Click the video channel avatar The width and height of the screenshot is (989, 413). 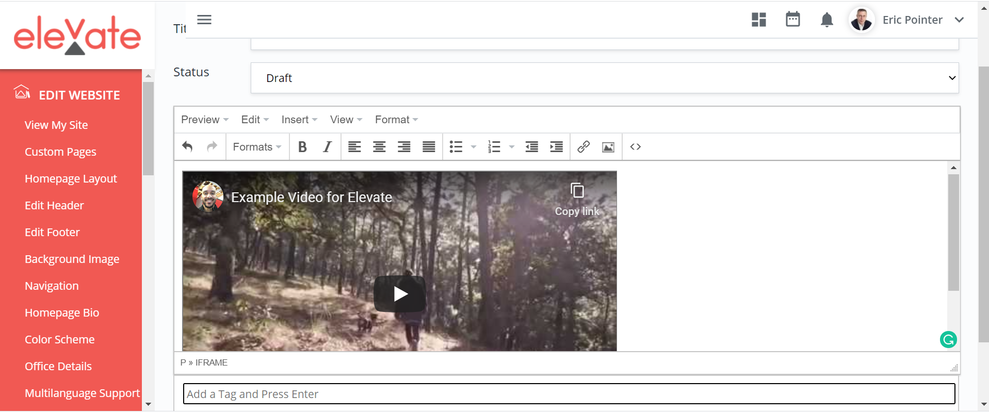pos(208,196)
